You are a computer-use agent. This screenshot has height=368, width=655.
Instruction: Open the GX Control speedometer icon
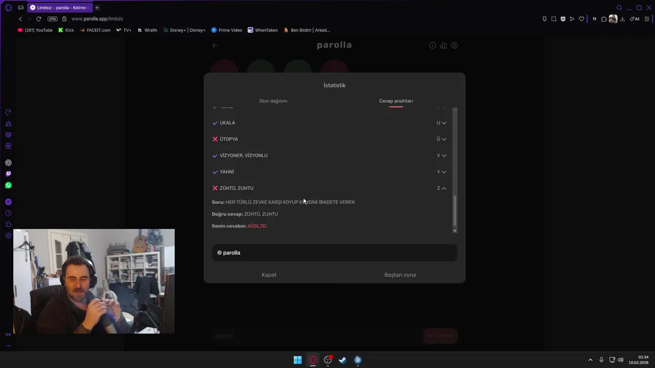tap(8, 112)
